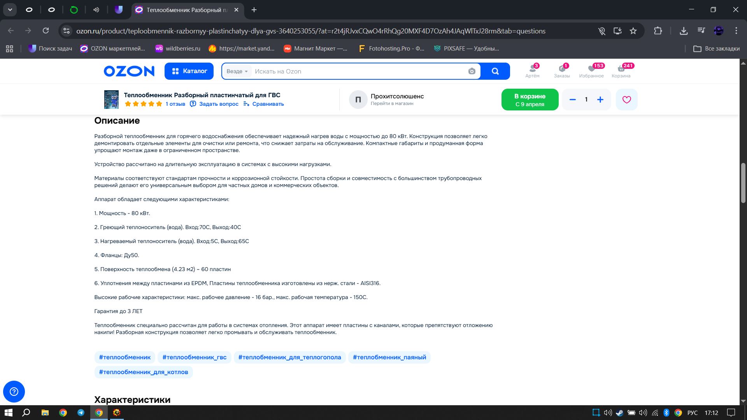Open the Каталог menu button
747x420 pixels.
pyautogui.click(x=189, y=71)
